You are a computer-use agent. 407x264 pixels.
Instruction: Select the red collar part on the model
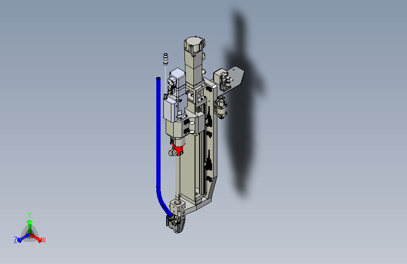(x=178, y=151)
